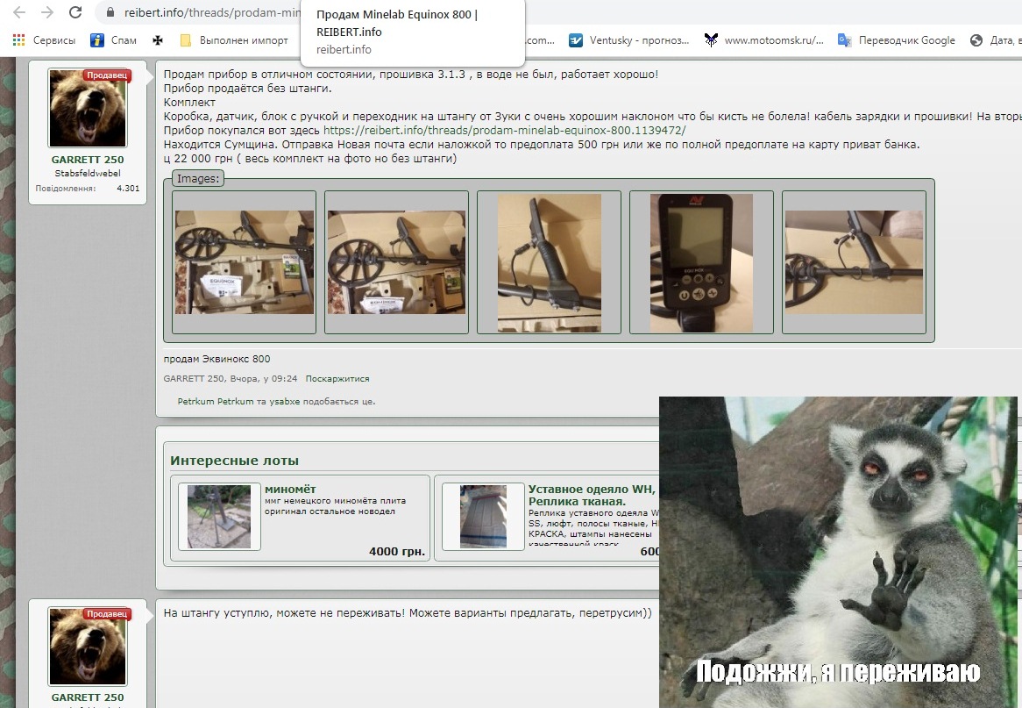Open the reibert.info prodam-minelab-equinox-800 thread link

pos(505,131)
